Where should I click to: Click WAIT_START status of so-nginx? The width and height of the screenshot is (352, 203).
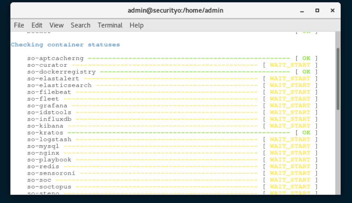290,153
